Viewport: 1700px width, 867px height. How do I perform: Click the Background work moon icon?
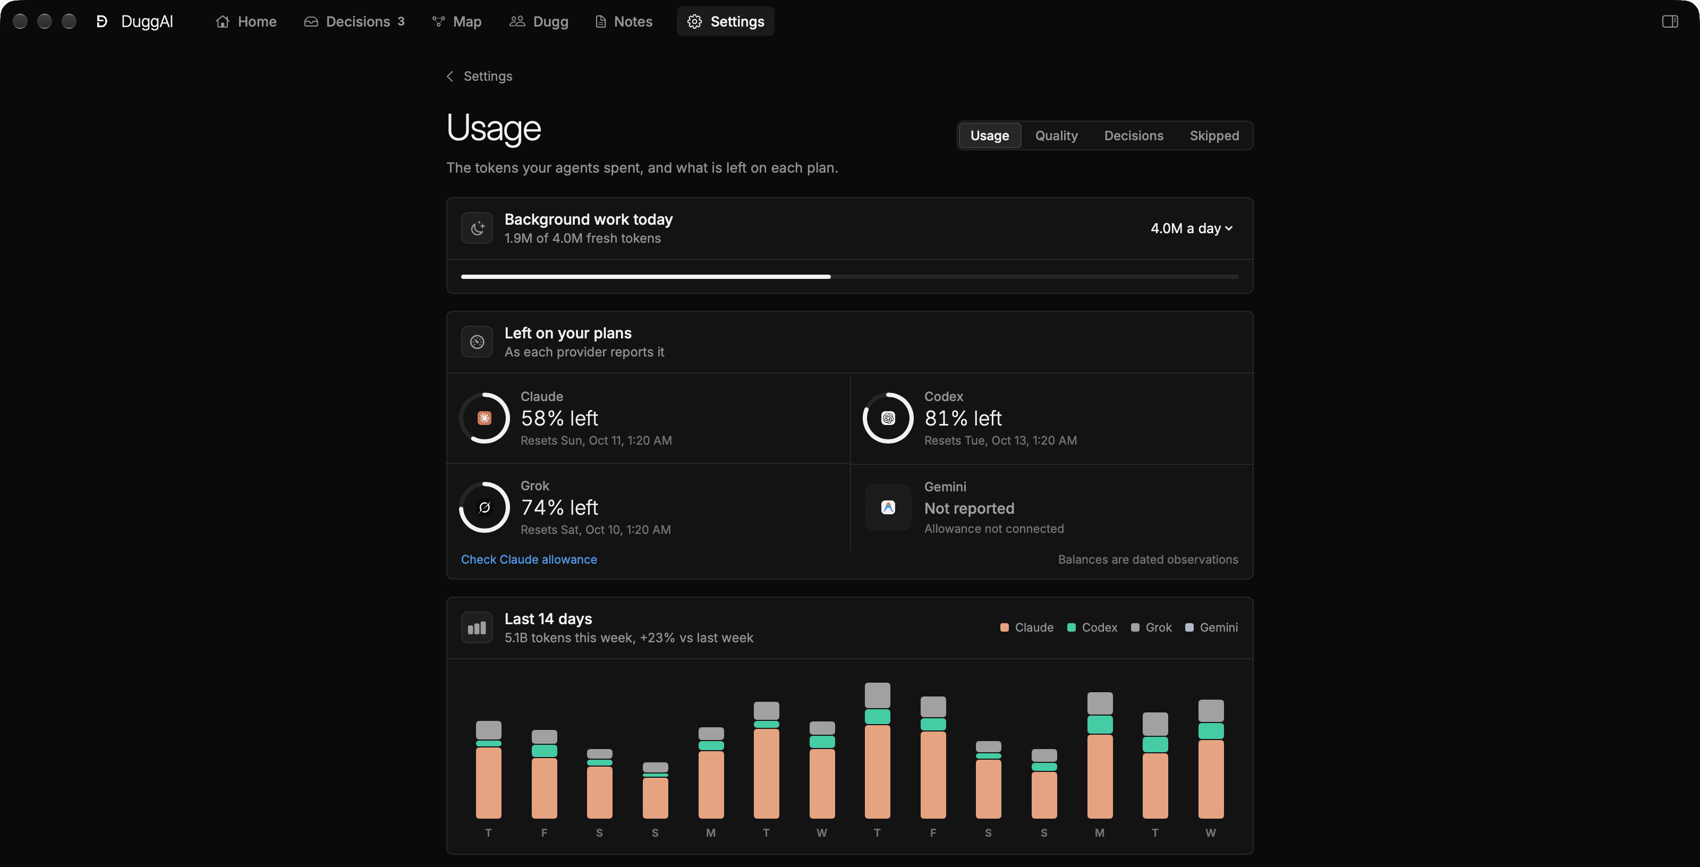coord(477,228)
